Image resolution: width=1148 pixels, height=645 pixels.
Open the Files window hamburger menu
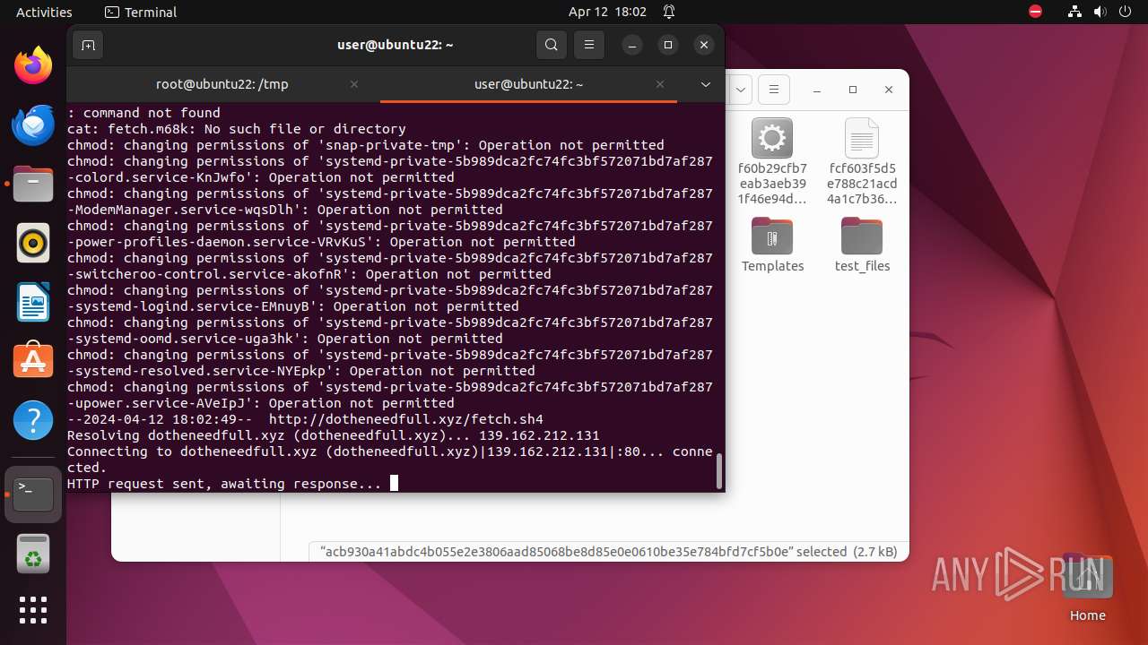click(773, 90)
